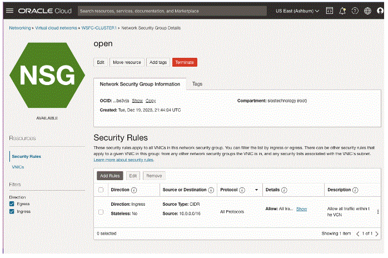Click the red Terminate button
The height and width of the screenshot is (258, 388).
[185, 62]
